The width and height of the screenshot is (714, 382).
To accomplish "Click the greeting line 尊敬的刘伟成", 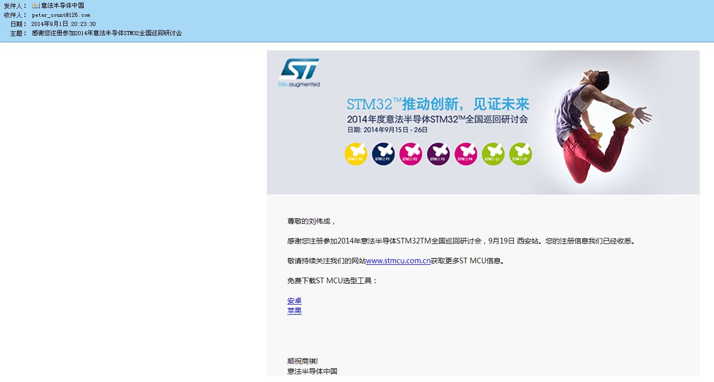I will (x=311, y=222).
